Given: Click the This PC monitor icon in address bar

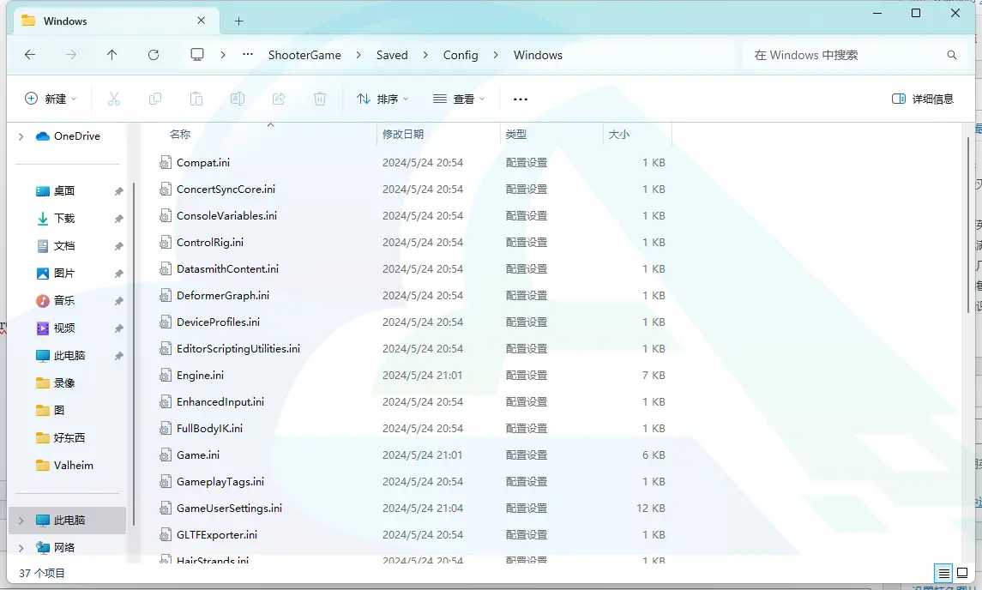Looking at the screenshot, I should [197, 55].
